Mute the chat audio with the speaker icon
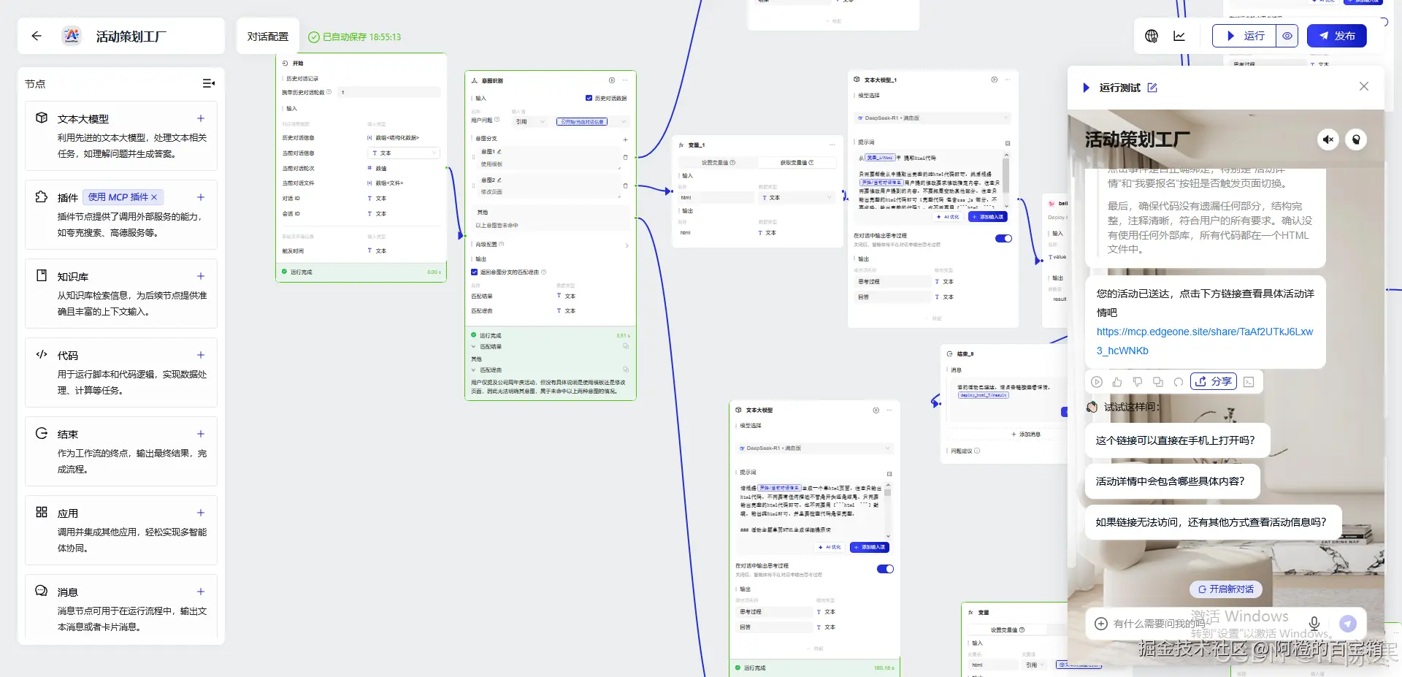The width and height of the screenshot is (1402, 677). (x=1328, y=139)
